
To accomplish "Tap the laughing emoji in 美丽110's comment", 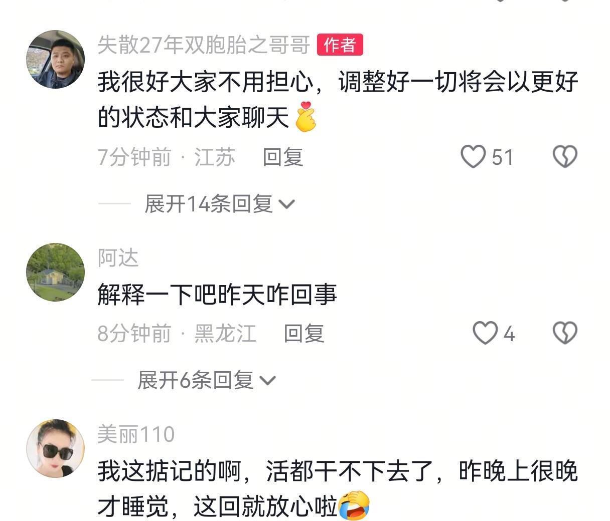I will point(354,506).
